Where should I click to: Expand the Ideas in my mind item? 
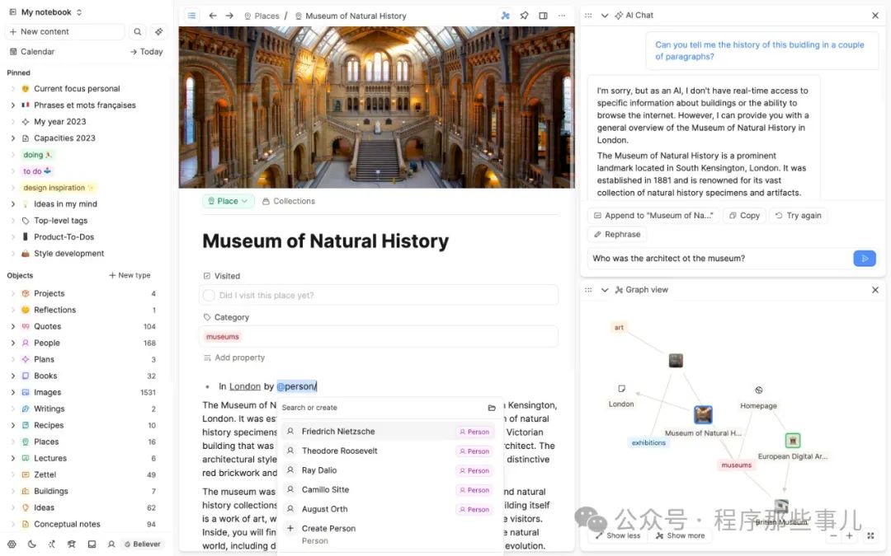pos(13,203)
